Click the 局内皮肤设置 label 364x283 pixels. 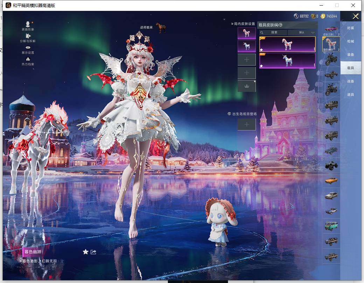244,24
